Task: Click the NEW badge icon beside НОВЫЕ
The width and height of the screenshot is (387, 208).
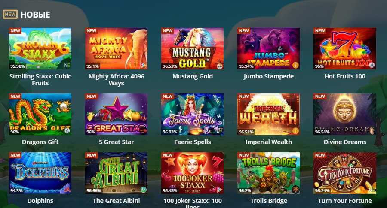Action: [x=10, y=14]
